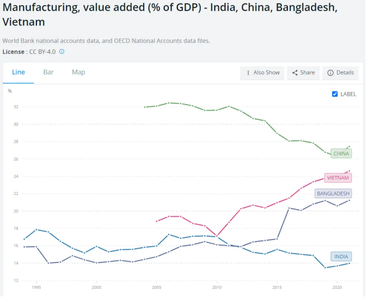This screenshot has height=297, width=366.
Task: Select the INDIA series label
Action: tap(341, 257)
